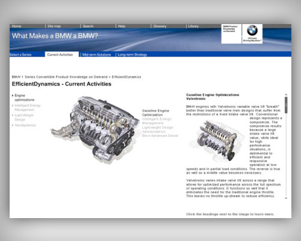Click the Intelligent Energy Management heading beside the engine
The width and height of the screenshot is (301, 241).
(157, 121)
